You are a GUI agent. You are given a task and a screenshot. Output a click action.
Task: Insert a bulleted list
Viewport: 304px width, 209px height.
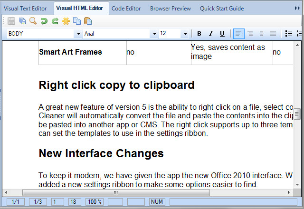point(289,34)
